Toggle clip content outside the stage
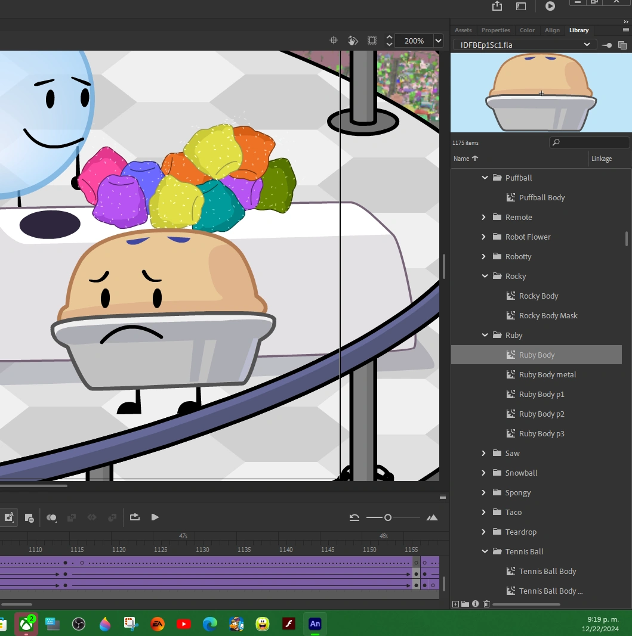 tap(372, 41)
